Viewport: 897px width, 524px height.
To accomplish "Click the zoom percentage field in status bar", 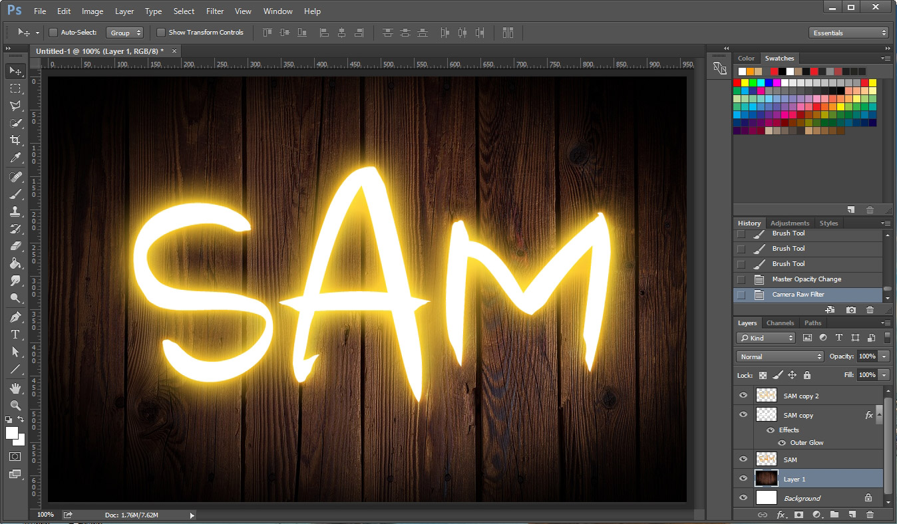I will 45,515.
